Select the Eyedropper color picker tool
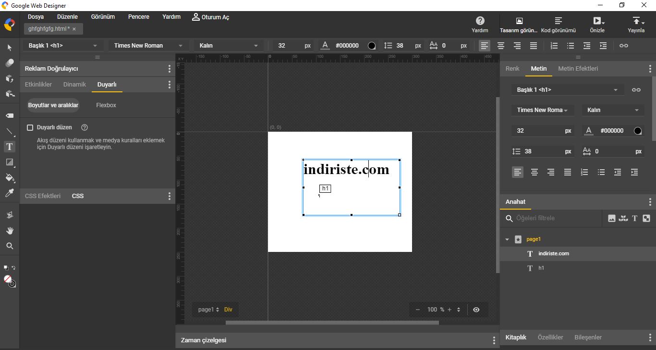656x350 pixels. pos(9,193)
